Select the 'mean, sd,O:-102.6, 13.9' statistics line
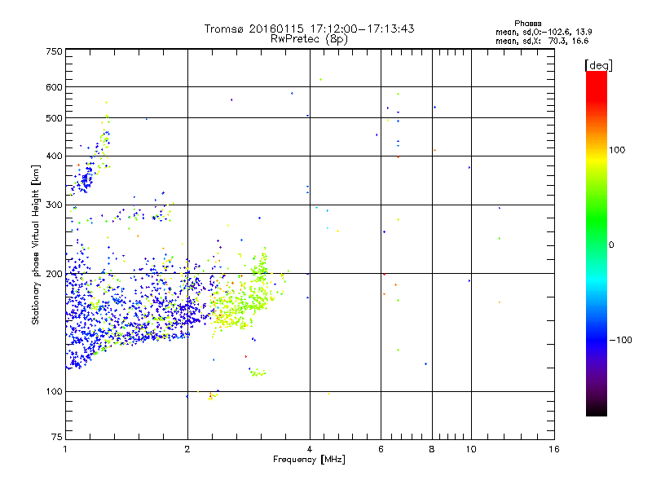Viewport: 652px width, 489px height. pyautogui.click(x=544, y=32)
